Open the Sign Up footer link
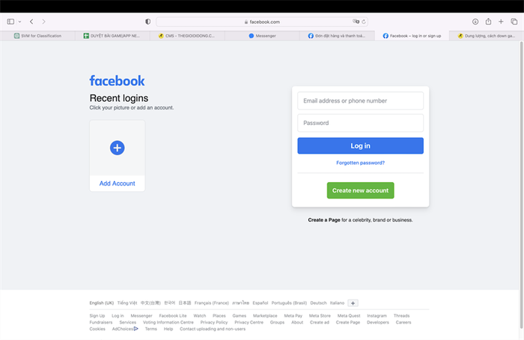The height and width of the screenshot is (340, 524). coord(97,315)
